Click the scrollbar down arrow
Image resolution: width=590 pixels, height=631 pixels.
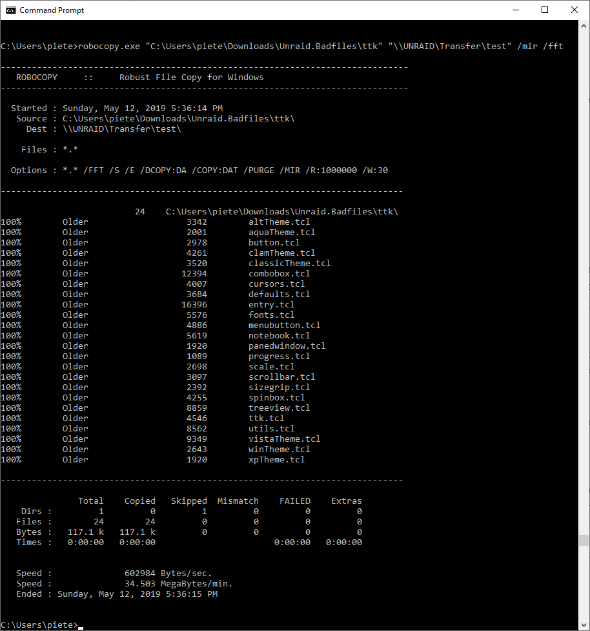[x=584, y=625]
